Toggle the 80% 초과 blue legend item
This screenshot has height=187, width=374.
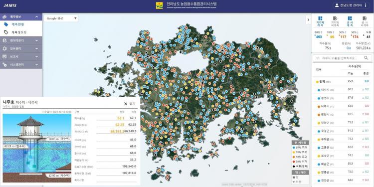tap(300, 148)
